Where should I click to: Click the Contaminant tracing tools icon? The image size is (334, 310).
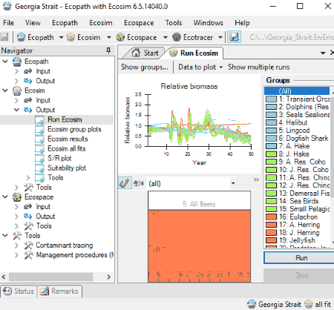[28, 245]
